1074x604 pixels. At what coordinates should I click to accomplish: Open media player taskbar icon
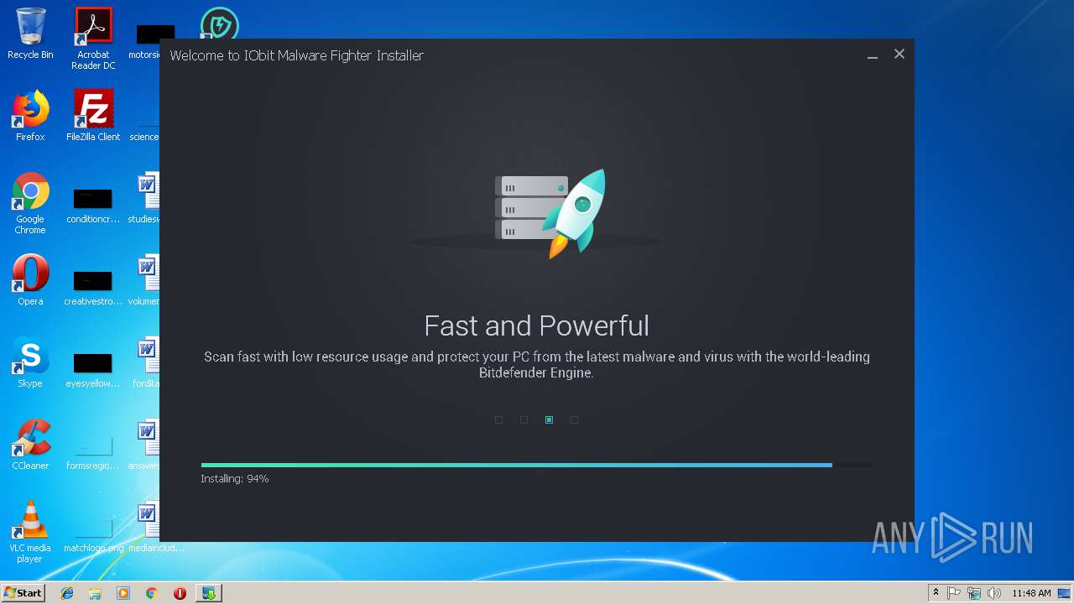pyautogui.click(x=123, y=593)
